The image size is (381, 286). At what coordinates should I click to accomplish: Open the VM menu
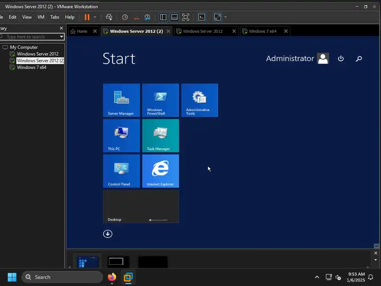click(x=41, y=17)
